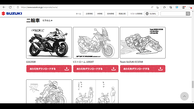This screenshot has width=194, height=109.
Task: Click the back-to-top chevron button
Action: pyautogui.click(x=184, y=96)
